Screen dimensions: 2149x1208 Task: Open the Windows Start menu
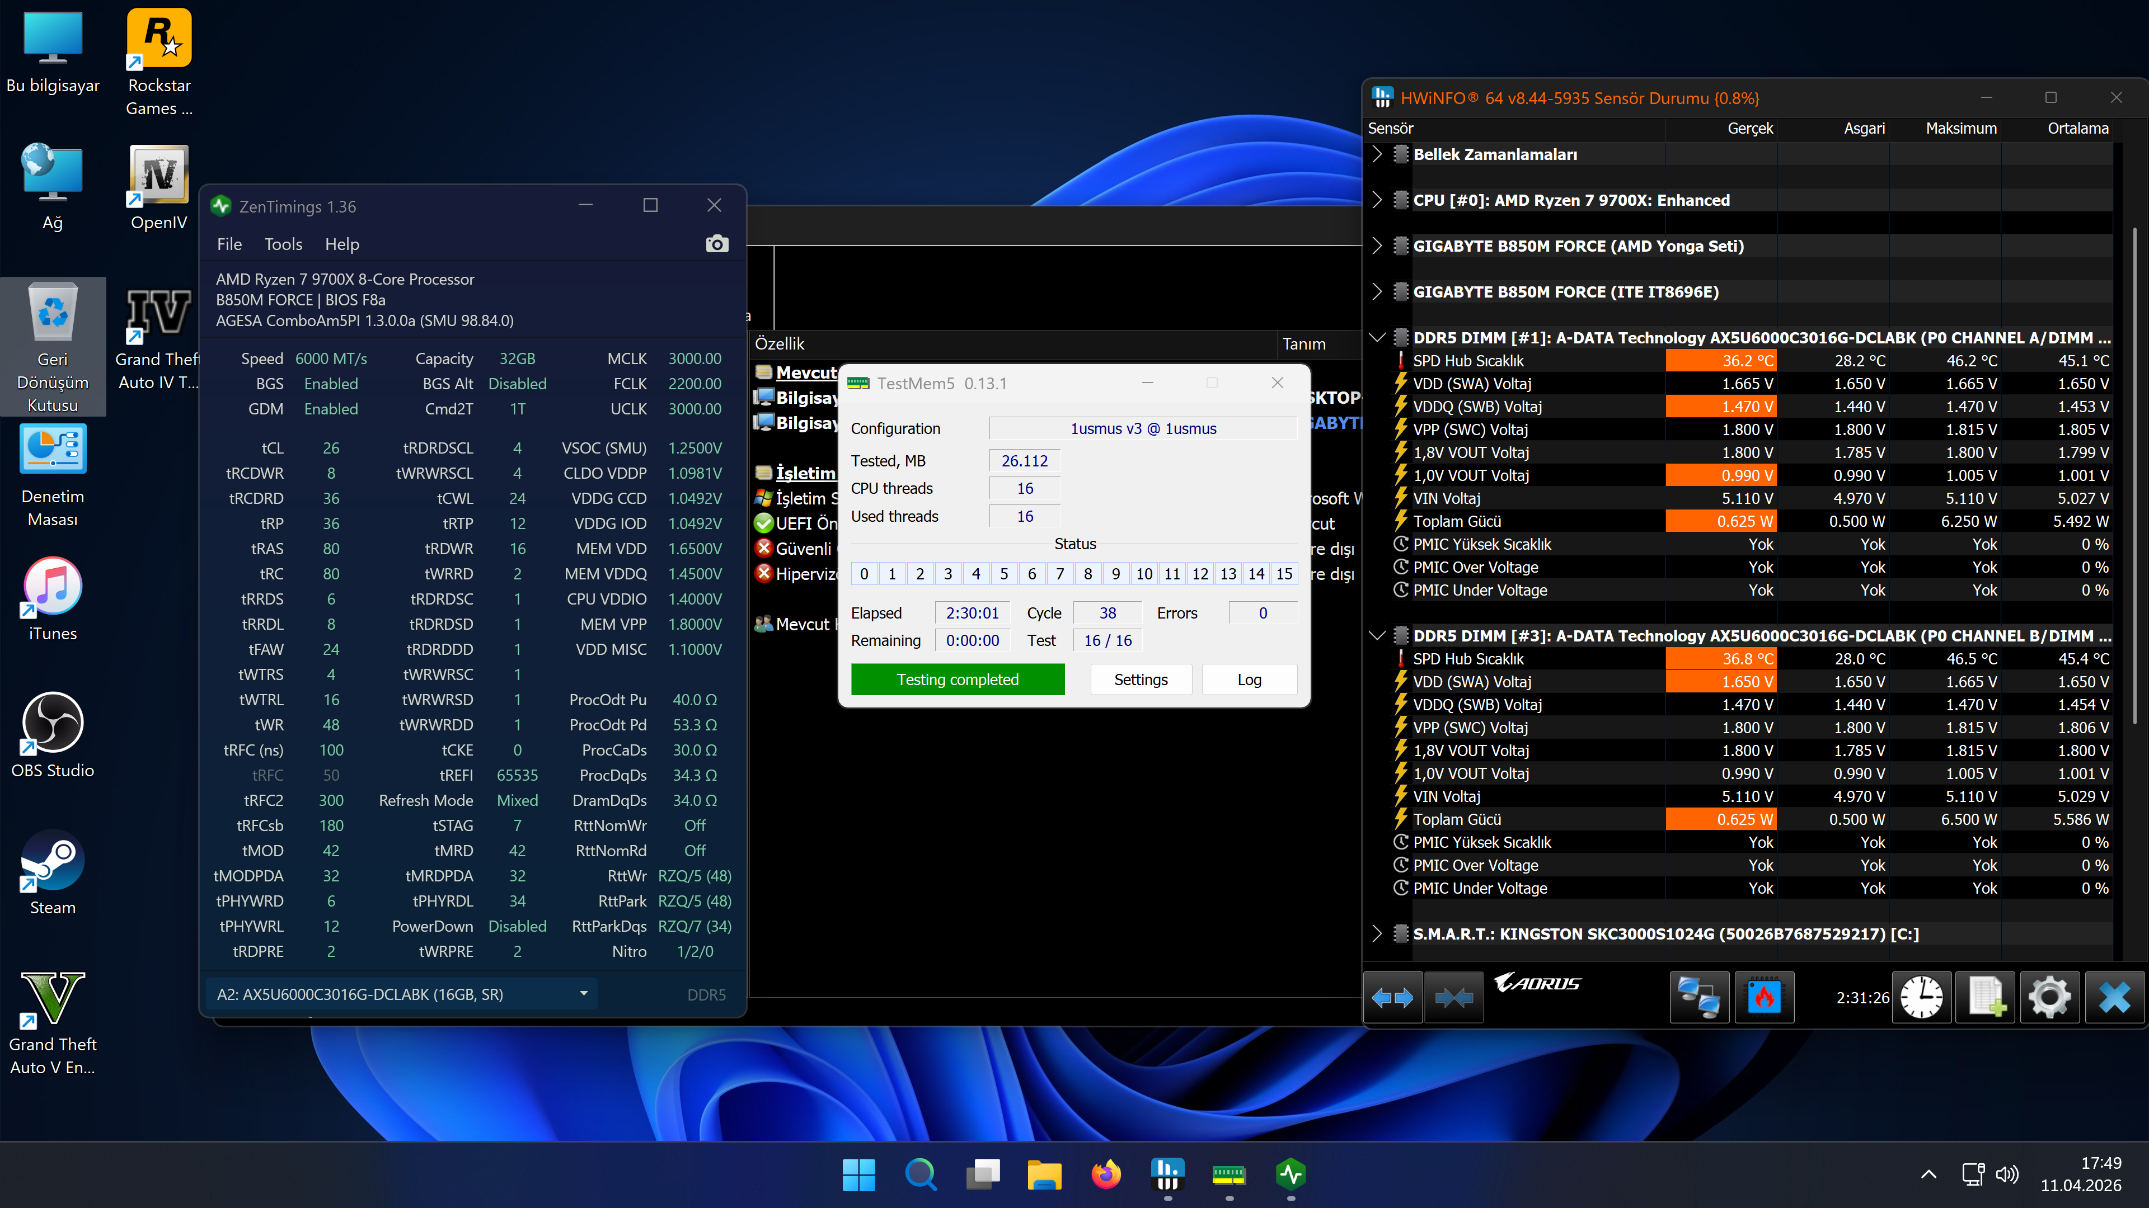(x=858, y=1174)
